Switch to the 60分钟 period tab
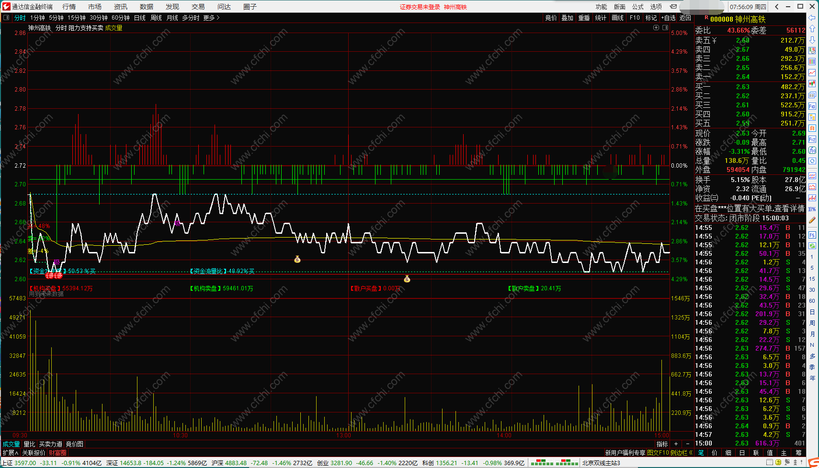 point(121,18)
